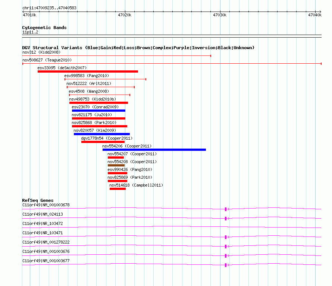Click the 11p11.2 cytogenetic band bar

click(x=172, y=36)
